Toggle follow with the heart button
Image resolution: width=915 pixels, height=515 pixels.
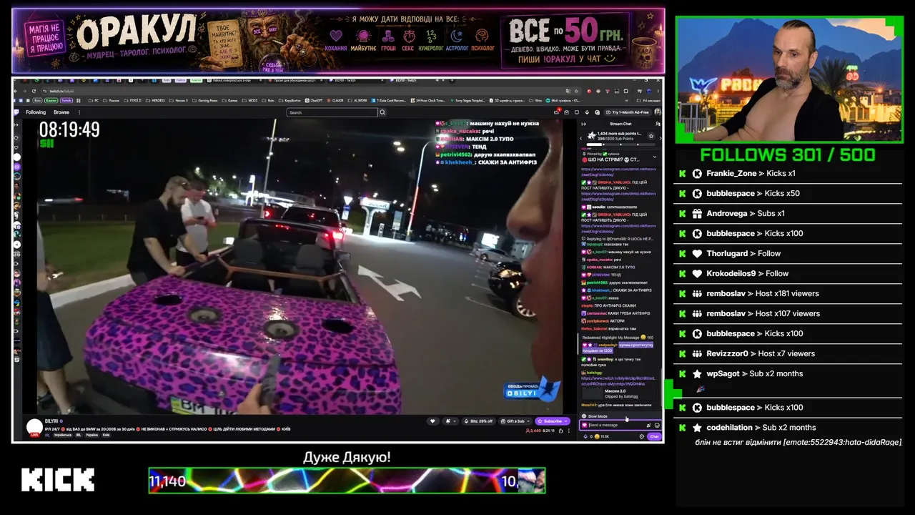[433, 421]
